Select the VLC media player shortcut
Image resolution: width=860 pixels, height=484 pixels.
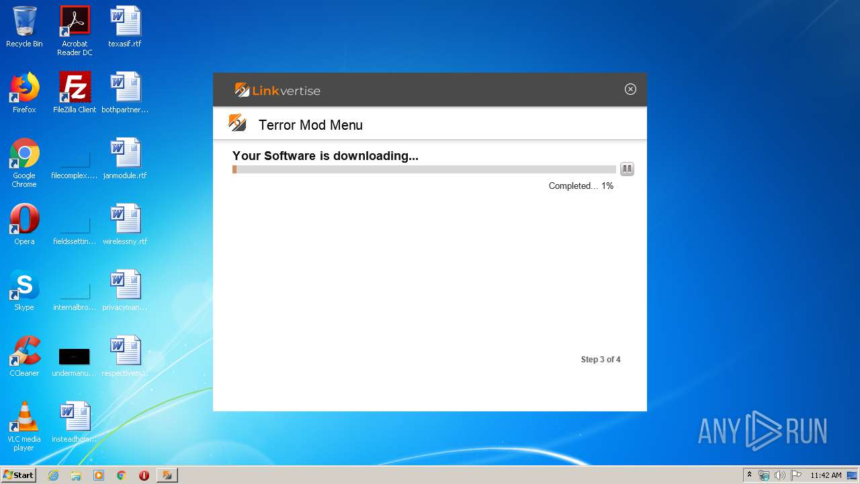coord(24,426)
